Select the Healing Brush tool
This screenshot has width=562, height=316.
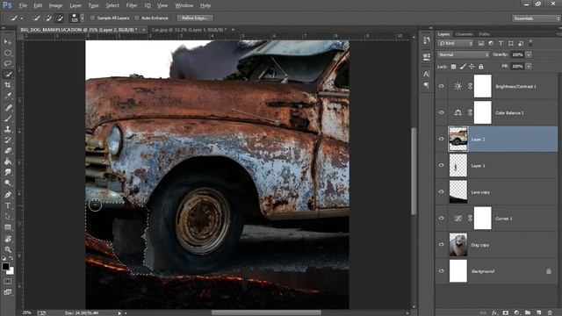(8, 107)
